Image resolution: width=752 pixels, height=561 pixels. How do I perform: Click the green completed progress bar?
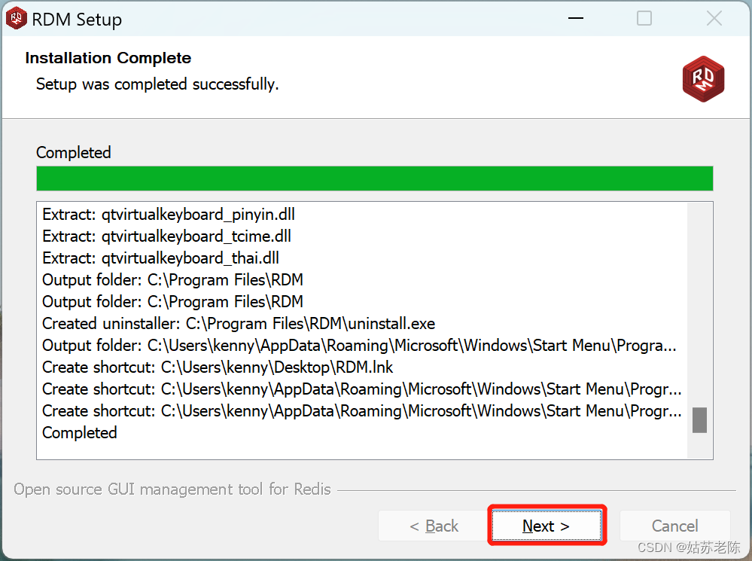pos(375,178)
